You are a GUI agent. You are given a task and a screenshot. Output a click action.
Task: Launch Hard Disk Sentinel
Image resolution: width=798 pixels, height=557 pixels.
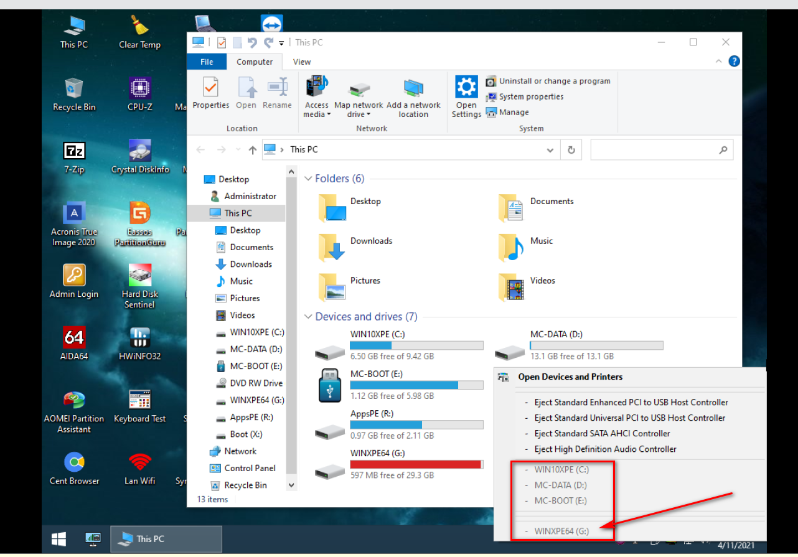[x=140, y=287]
